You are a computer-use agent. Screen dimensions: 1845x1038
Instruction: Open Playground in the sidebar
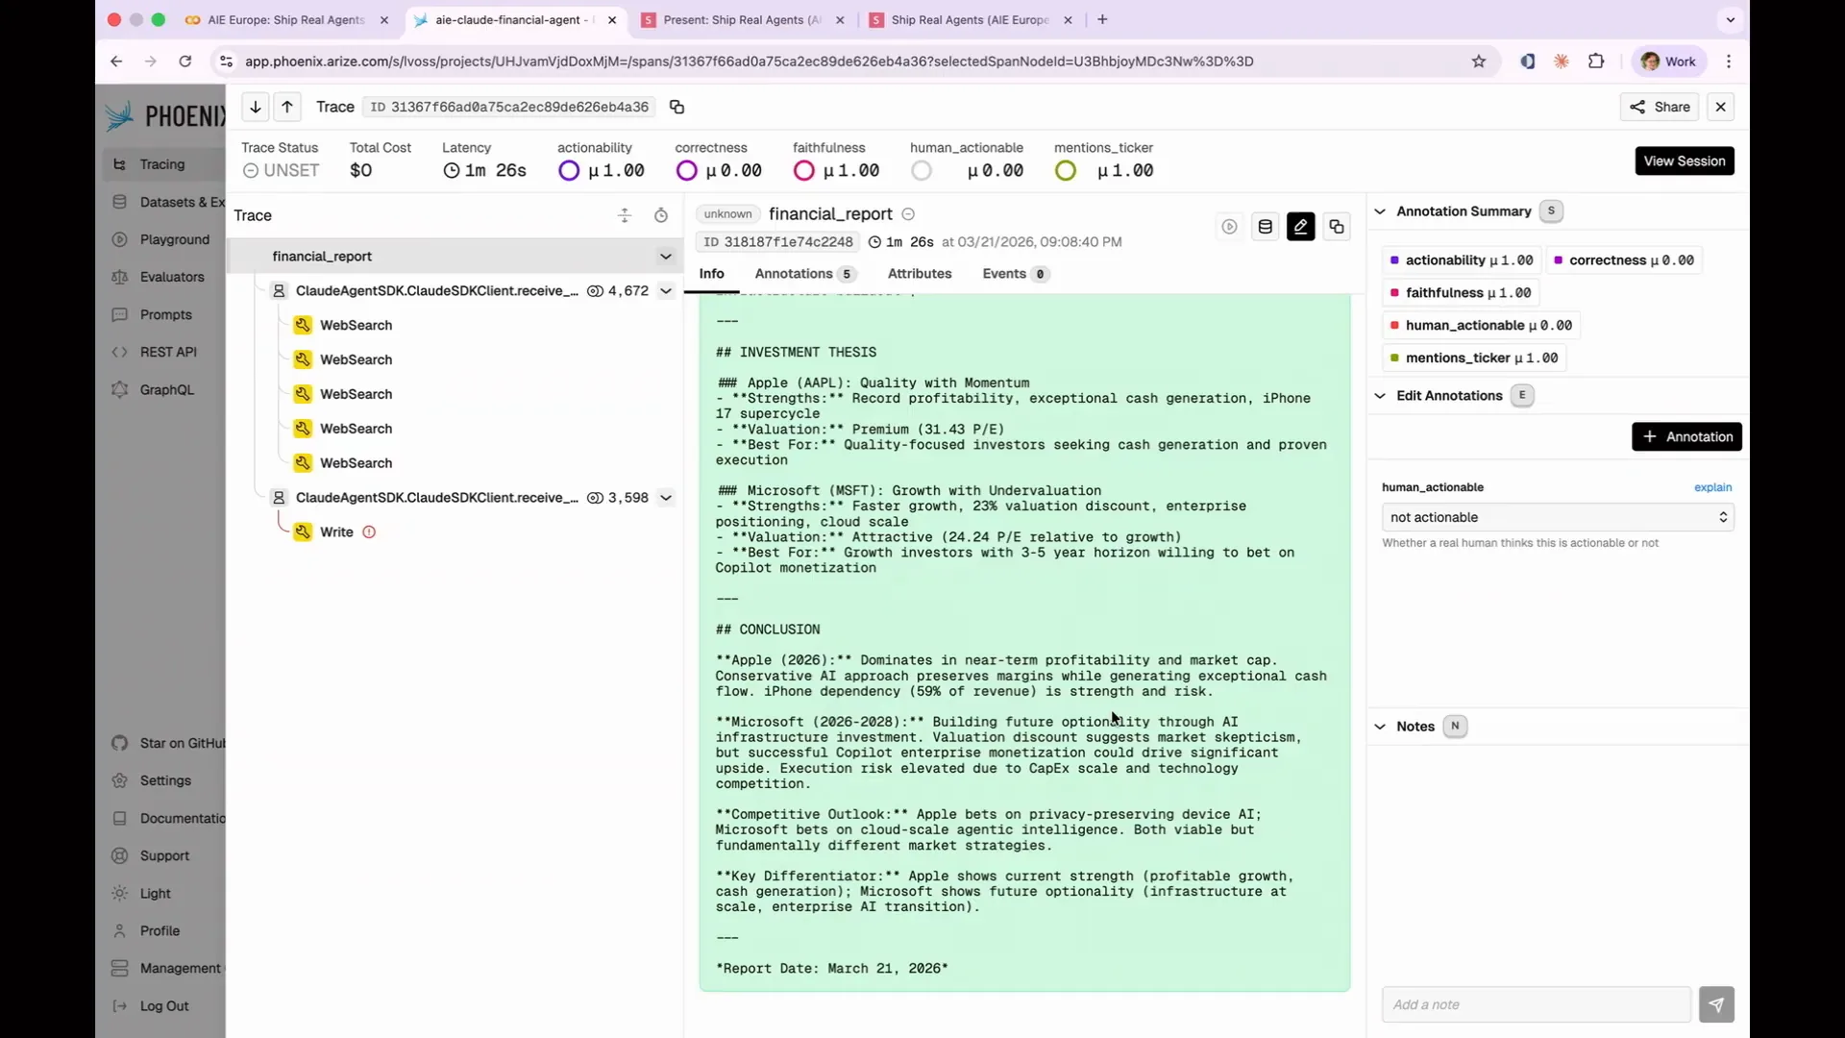pyautogui.click(x=163, y=239)
